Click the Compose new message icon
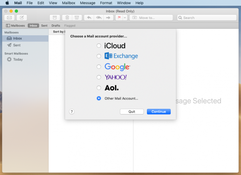 point(22,17)
